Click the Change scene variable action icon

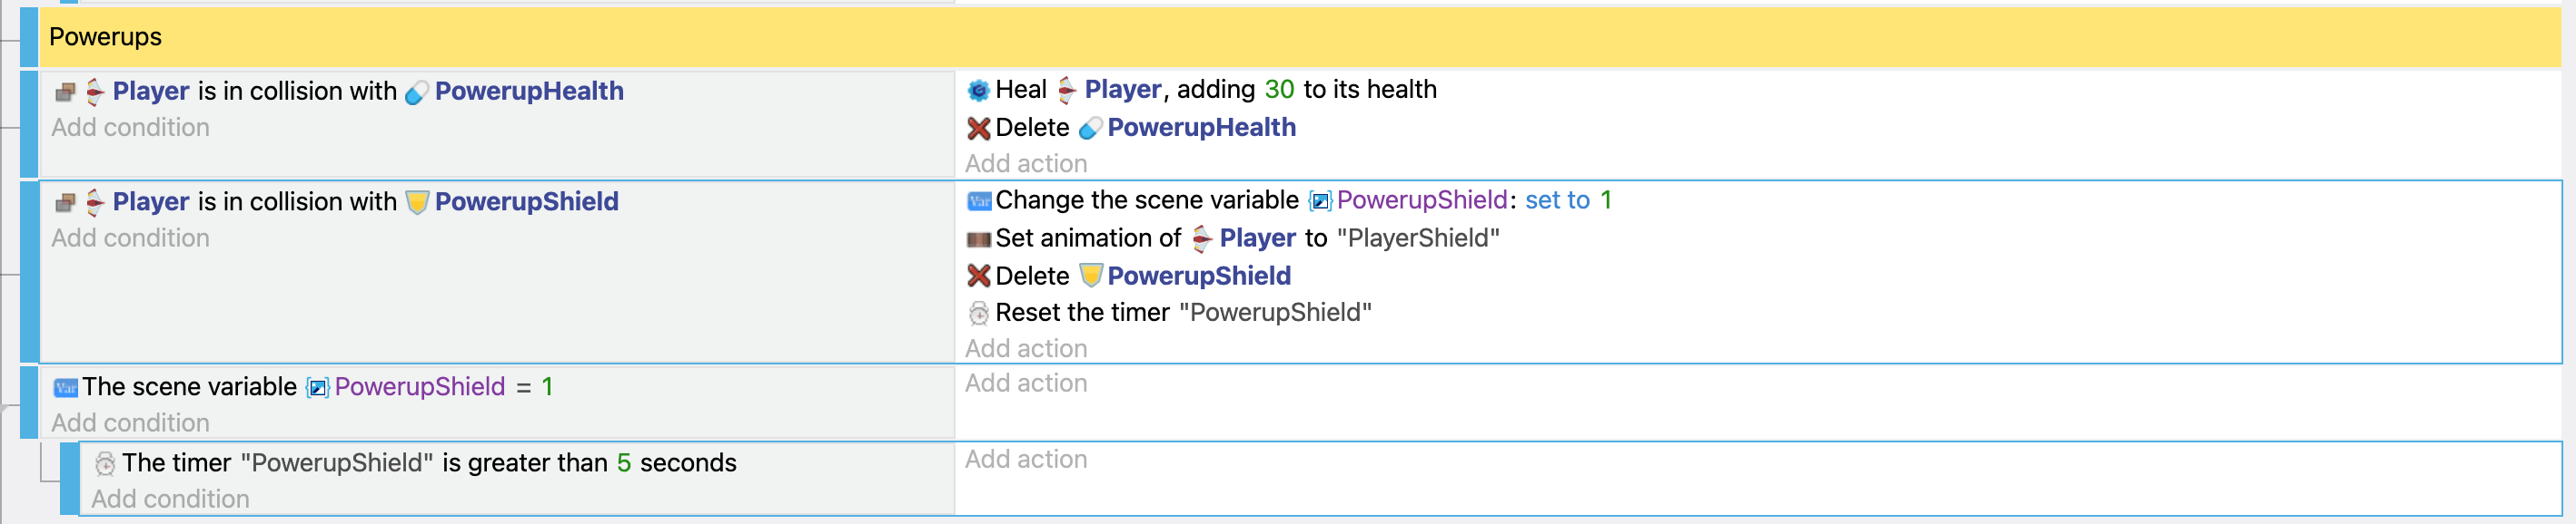click(978, 201)
